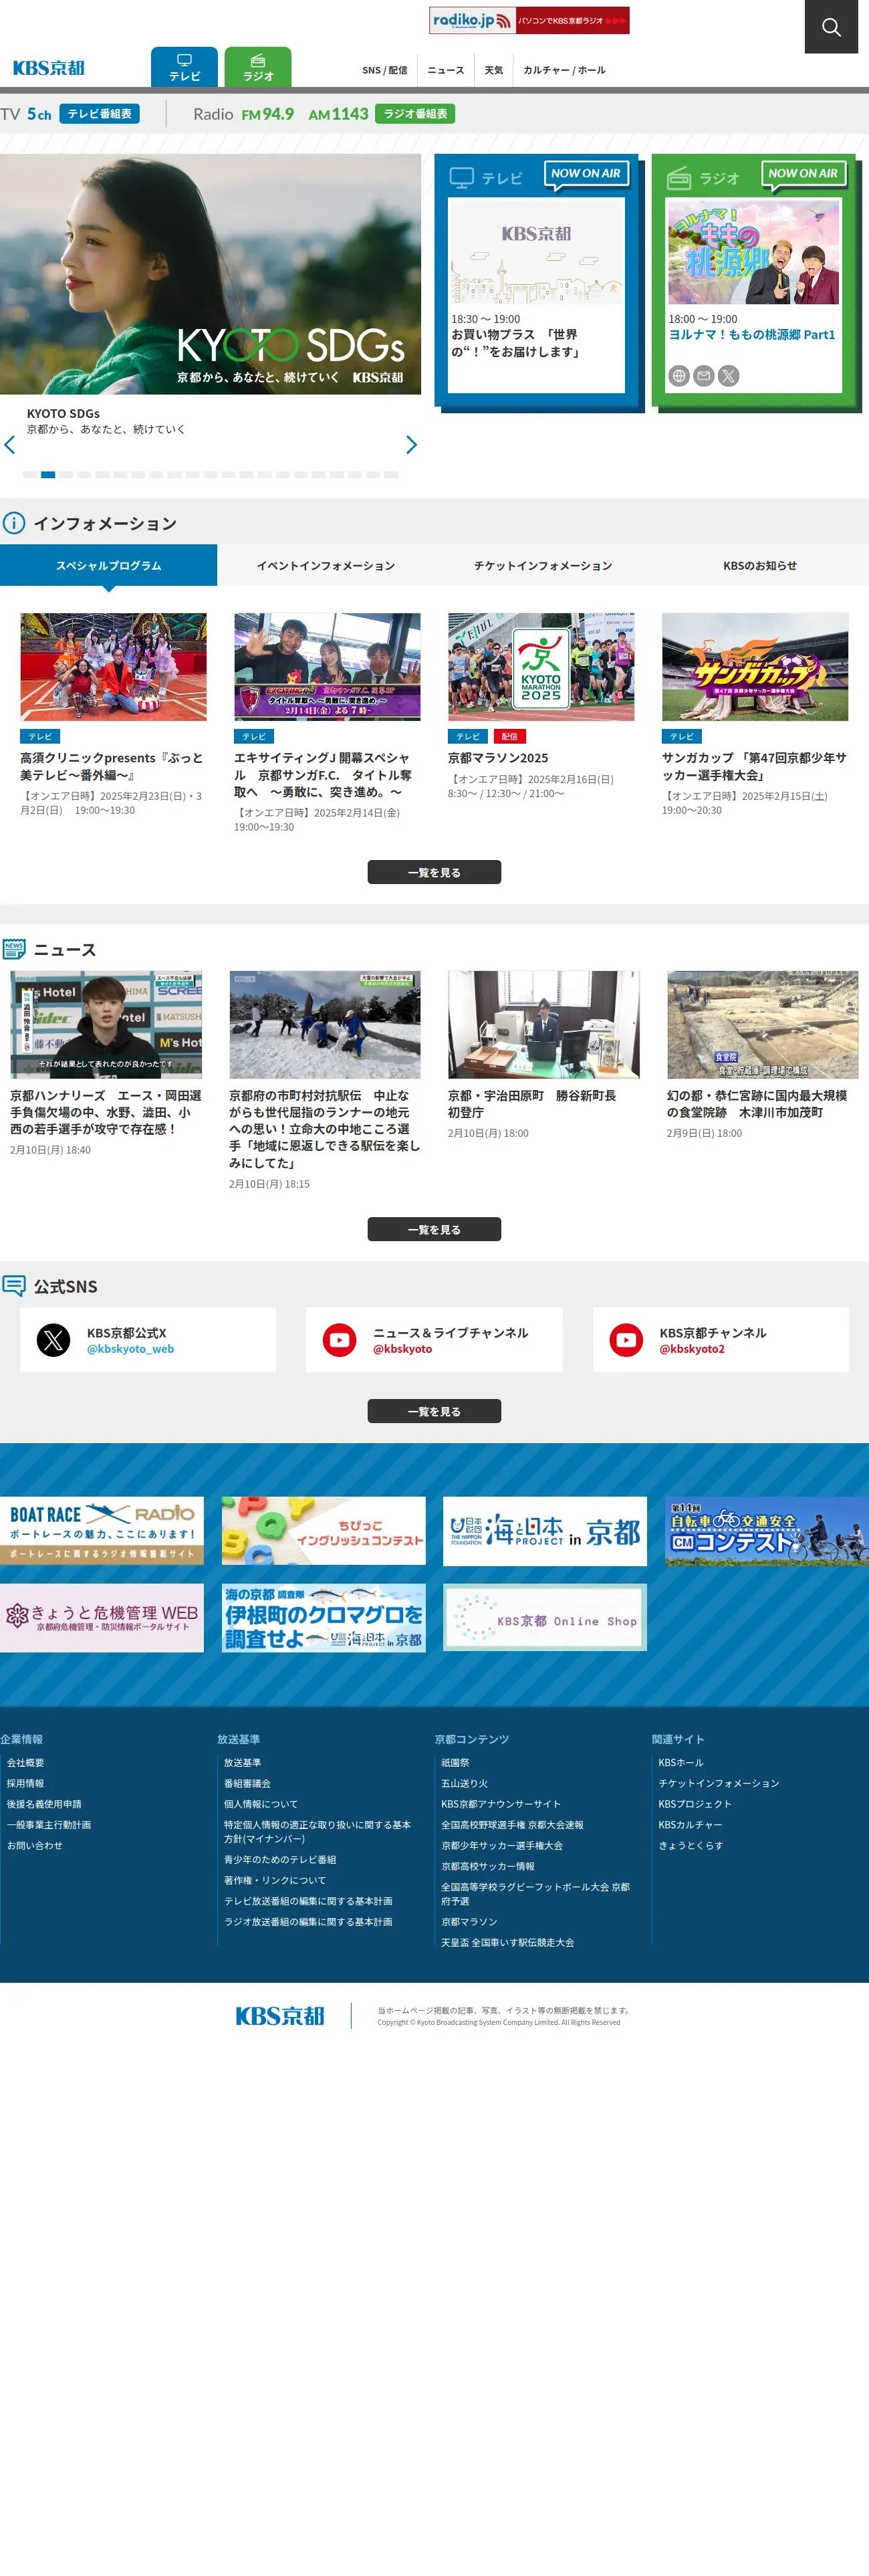
Task: Open 自転車交通安全CMコンテスト banner
Action: pyautogui.click(x=767, y=1531)
